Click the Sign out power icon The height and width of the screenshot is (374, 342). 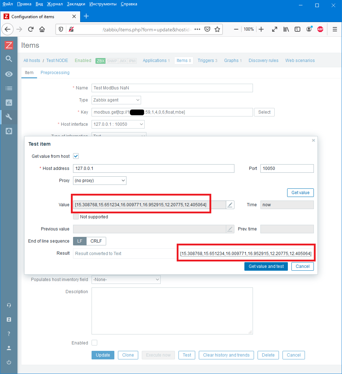point(9,362)
